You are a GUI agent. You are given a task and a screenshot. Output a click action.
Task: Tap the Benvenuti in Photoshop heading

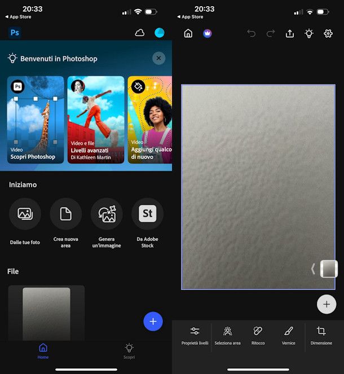(x=59, y=59)
